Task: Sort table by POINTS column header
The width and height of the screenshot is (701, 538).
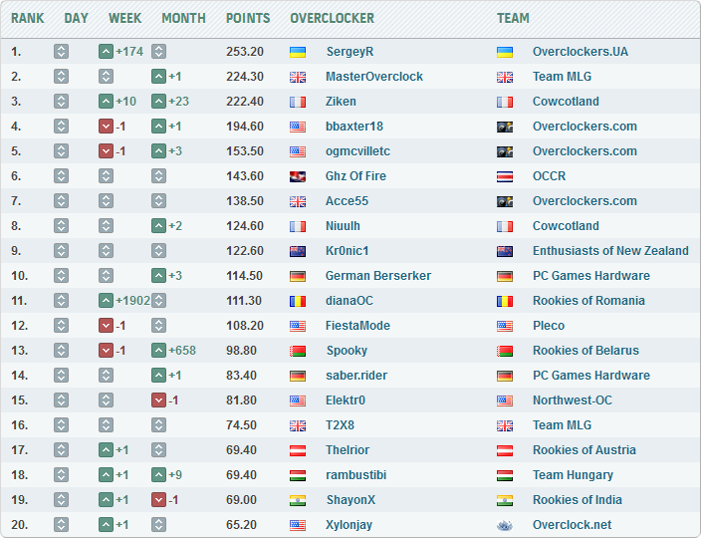Action: click(x=248, y=18)
